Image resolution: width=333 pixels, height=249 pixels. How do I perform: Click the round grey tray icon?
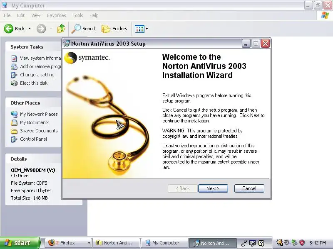click(x=287, y=243)
